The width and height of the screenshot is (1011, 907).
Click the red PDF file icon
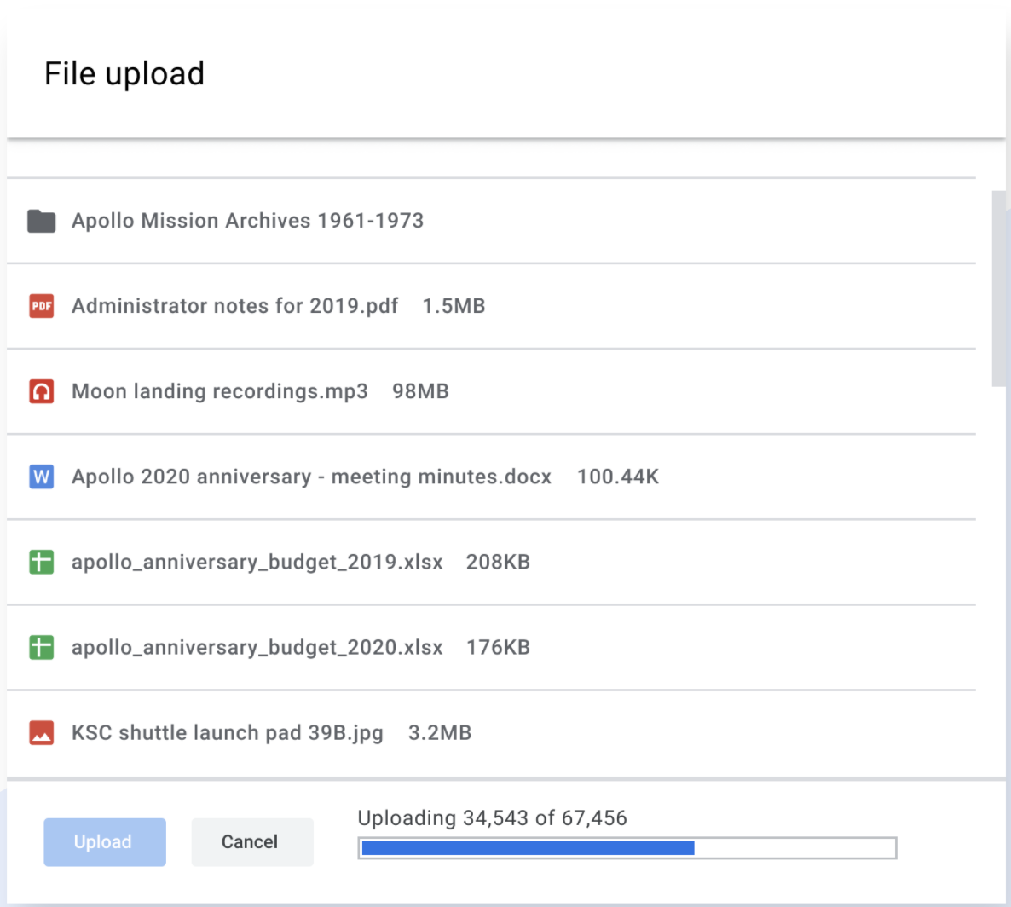[x=41, y=306]
